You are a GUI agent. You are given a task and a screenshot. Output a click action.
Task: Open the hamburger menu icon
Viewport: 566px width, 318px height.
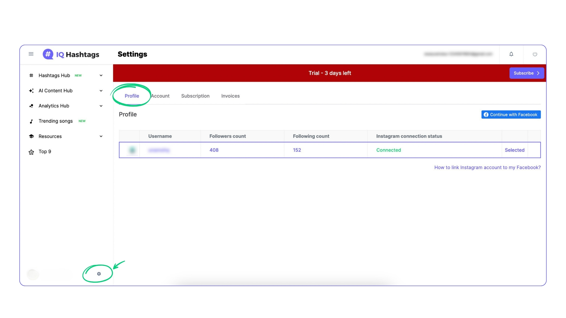coord(31,54)
